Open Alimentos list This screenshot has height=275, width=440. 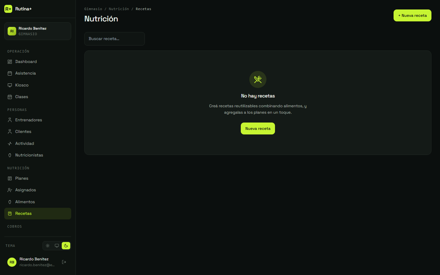point(38,202)
